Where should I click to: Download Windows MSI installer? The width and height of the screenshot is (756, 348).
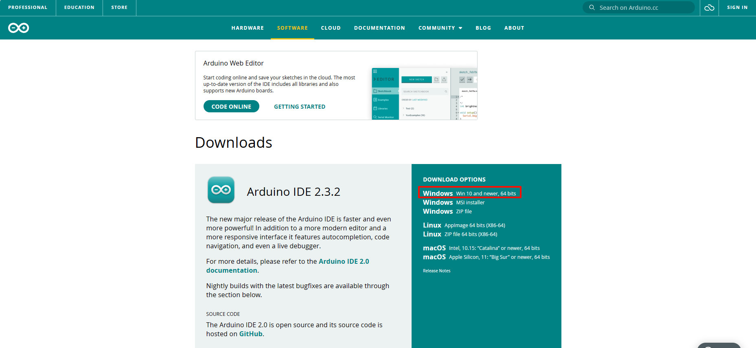click(454, 202)
